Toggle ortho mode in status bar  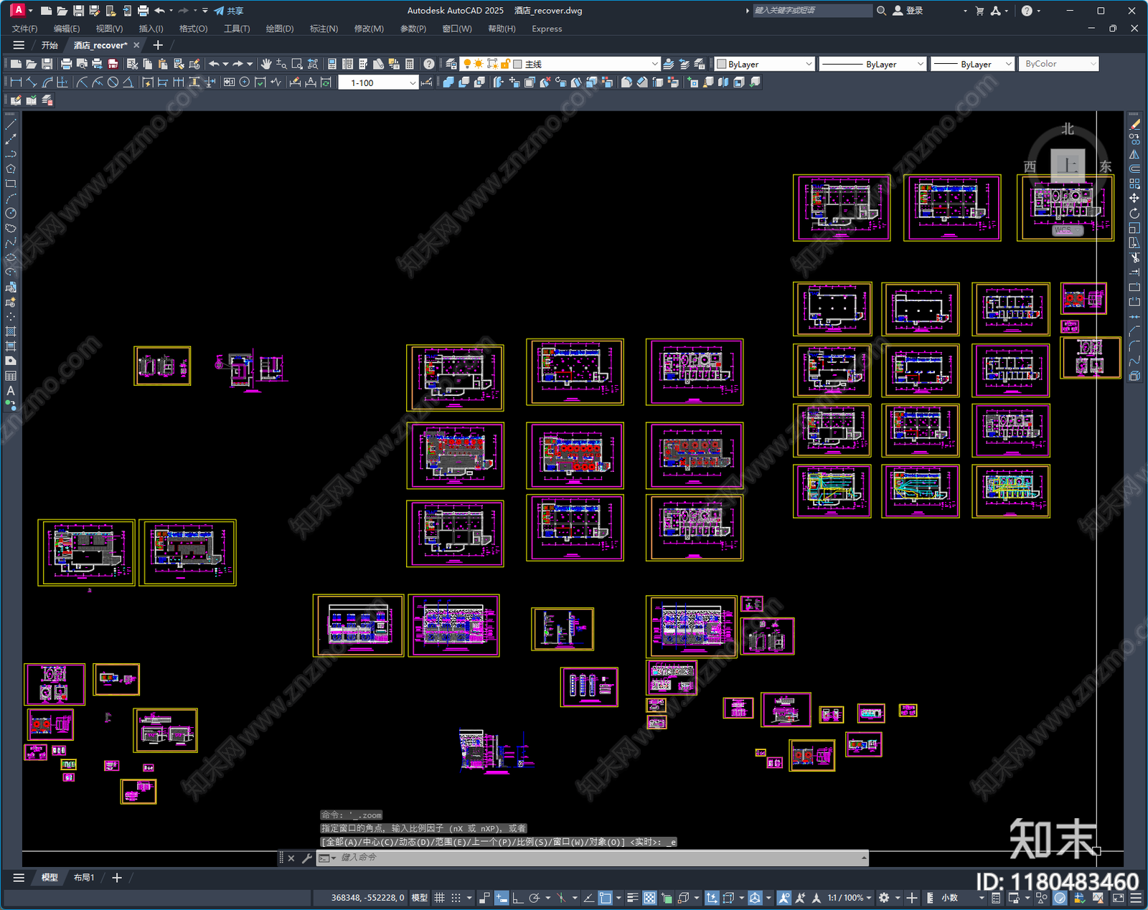click(517, 898)
